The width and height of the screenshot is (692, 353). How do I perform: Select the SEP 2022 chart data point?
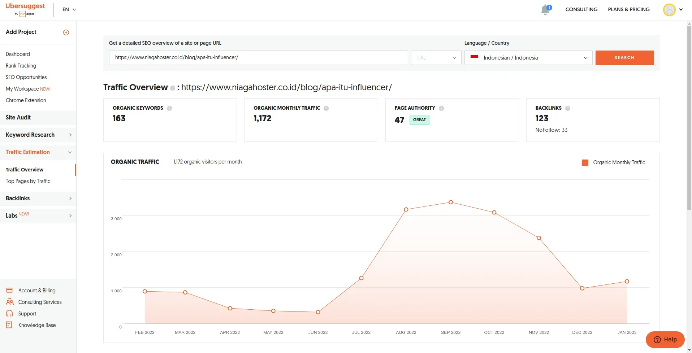[451, 202]
